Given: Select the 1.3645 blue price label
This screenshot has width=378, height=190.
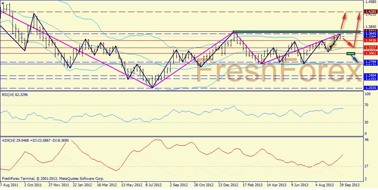Looking at the screenshot, I should coord(371,34).
